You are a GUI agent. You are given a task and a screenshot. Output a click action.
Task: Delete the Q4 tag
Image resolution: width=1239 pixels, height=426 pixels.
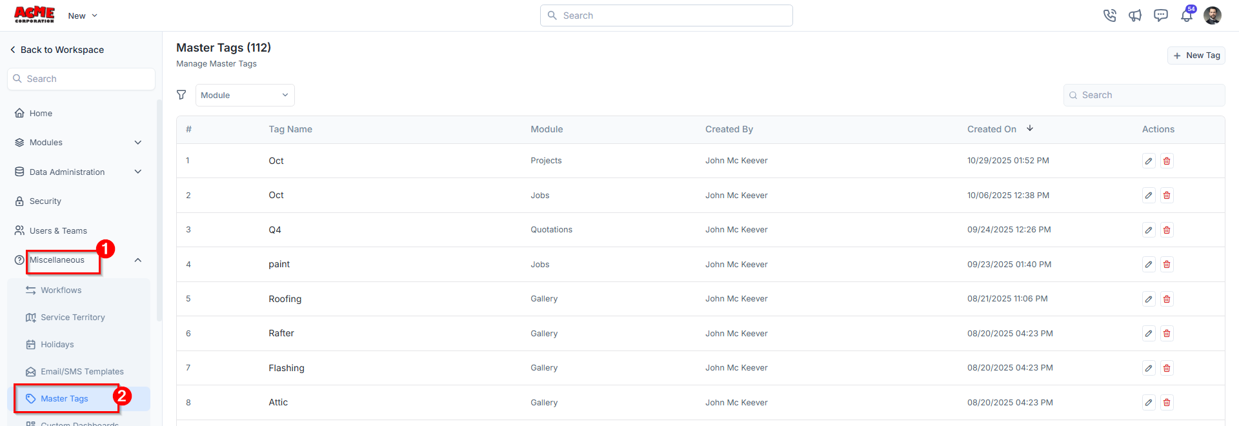click(1167, 230)
